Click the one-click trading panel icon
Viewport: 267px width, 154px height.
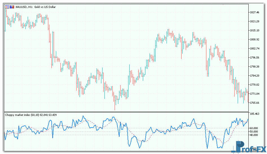7,7
